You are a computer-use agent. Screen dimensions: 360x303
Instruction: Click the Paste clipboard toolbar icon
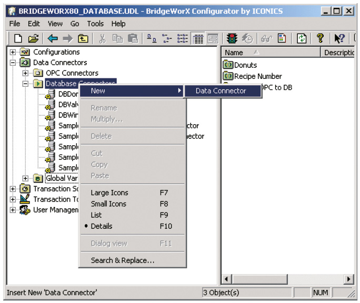(133, 38)
